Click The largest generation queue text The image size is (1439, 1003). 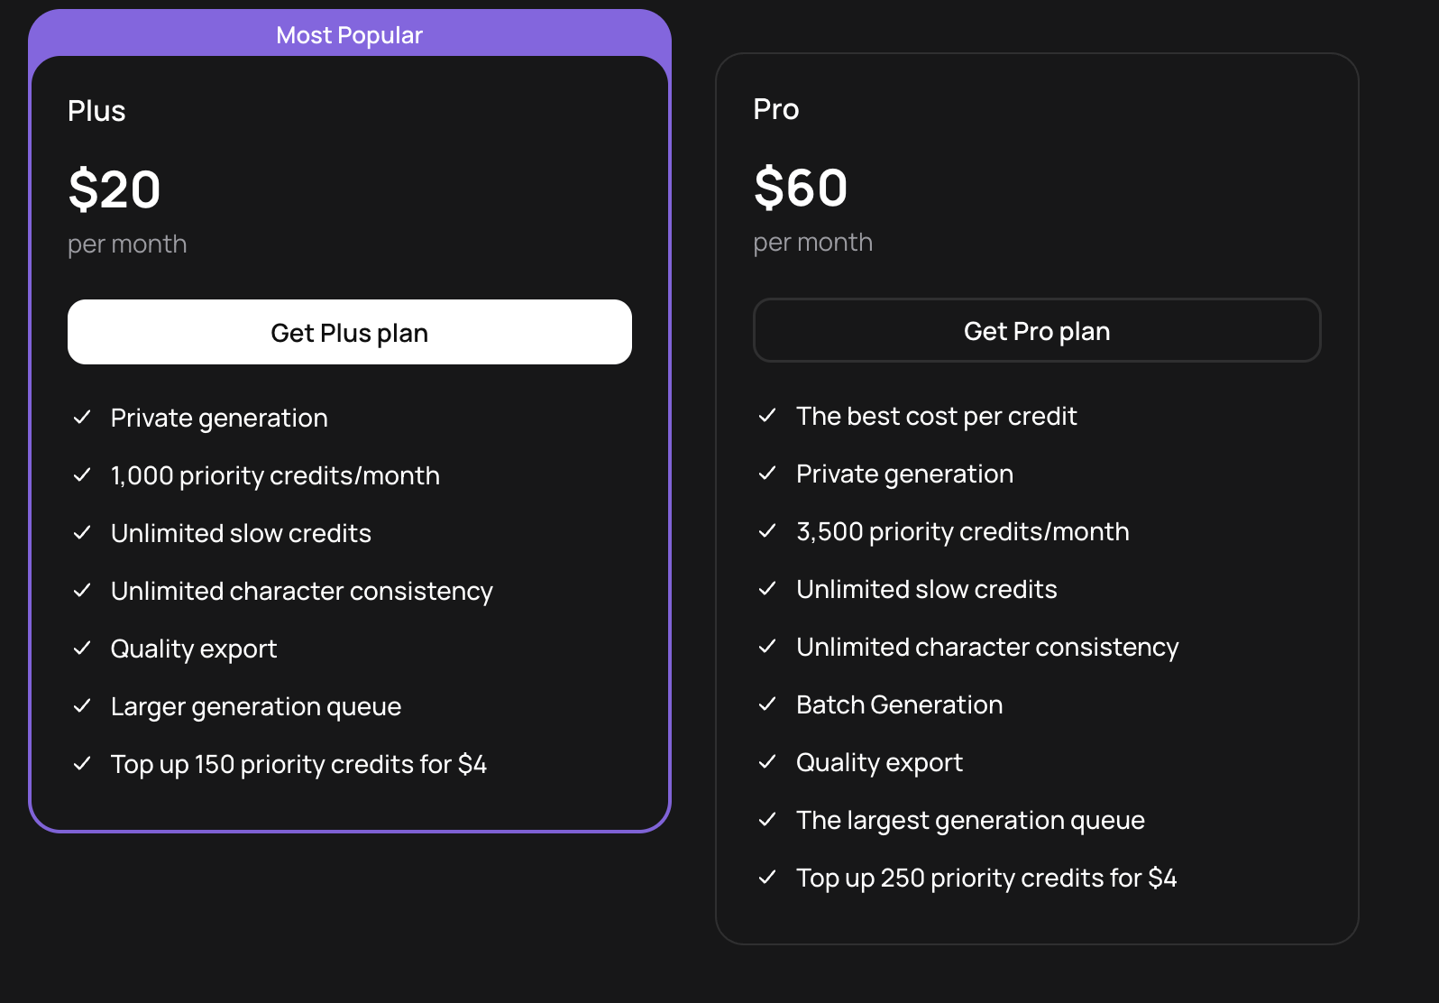coord(970,820)
